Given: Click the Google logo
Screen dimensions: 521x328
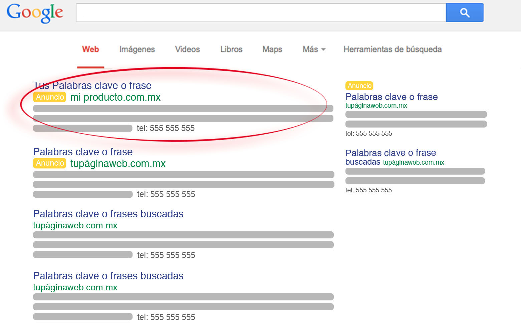Looking at the screenshot, I should coord(35,13).
